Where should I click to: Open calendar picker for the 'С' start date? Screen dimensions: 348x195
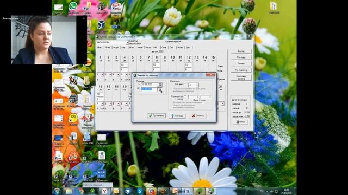pyautogui.click(x=160, y=84)
